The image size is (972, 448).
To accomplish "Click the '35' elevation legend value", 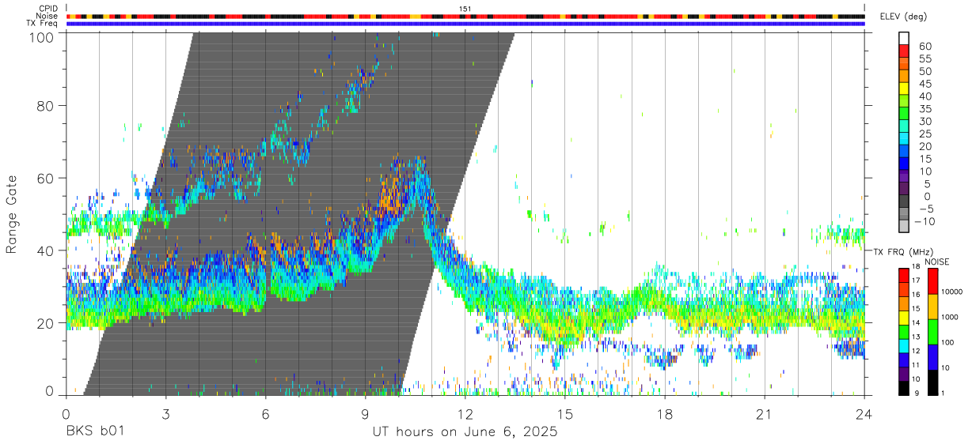I will tap(925, 108).
